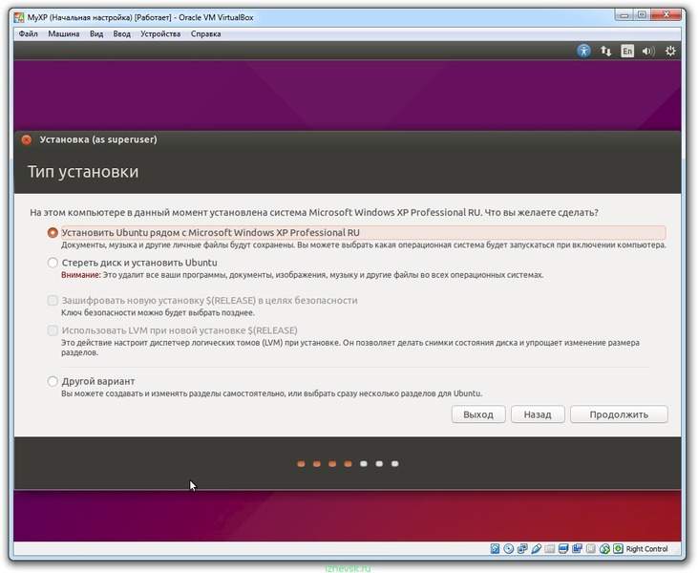The height and width of the screenshot is (573, 698).
Task: Toggle the use LVM checkbox
Action: tap(53, 331)
